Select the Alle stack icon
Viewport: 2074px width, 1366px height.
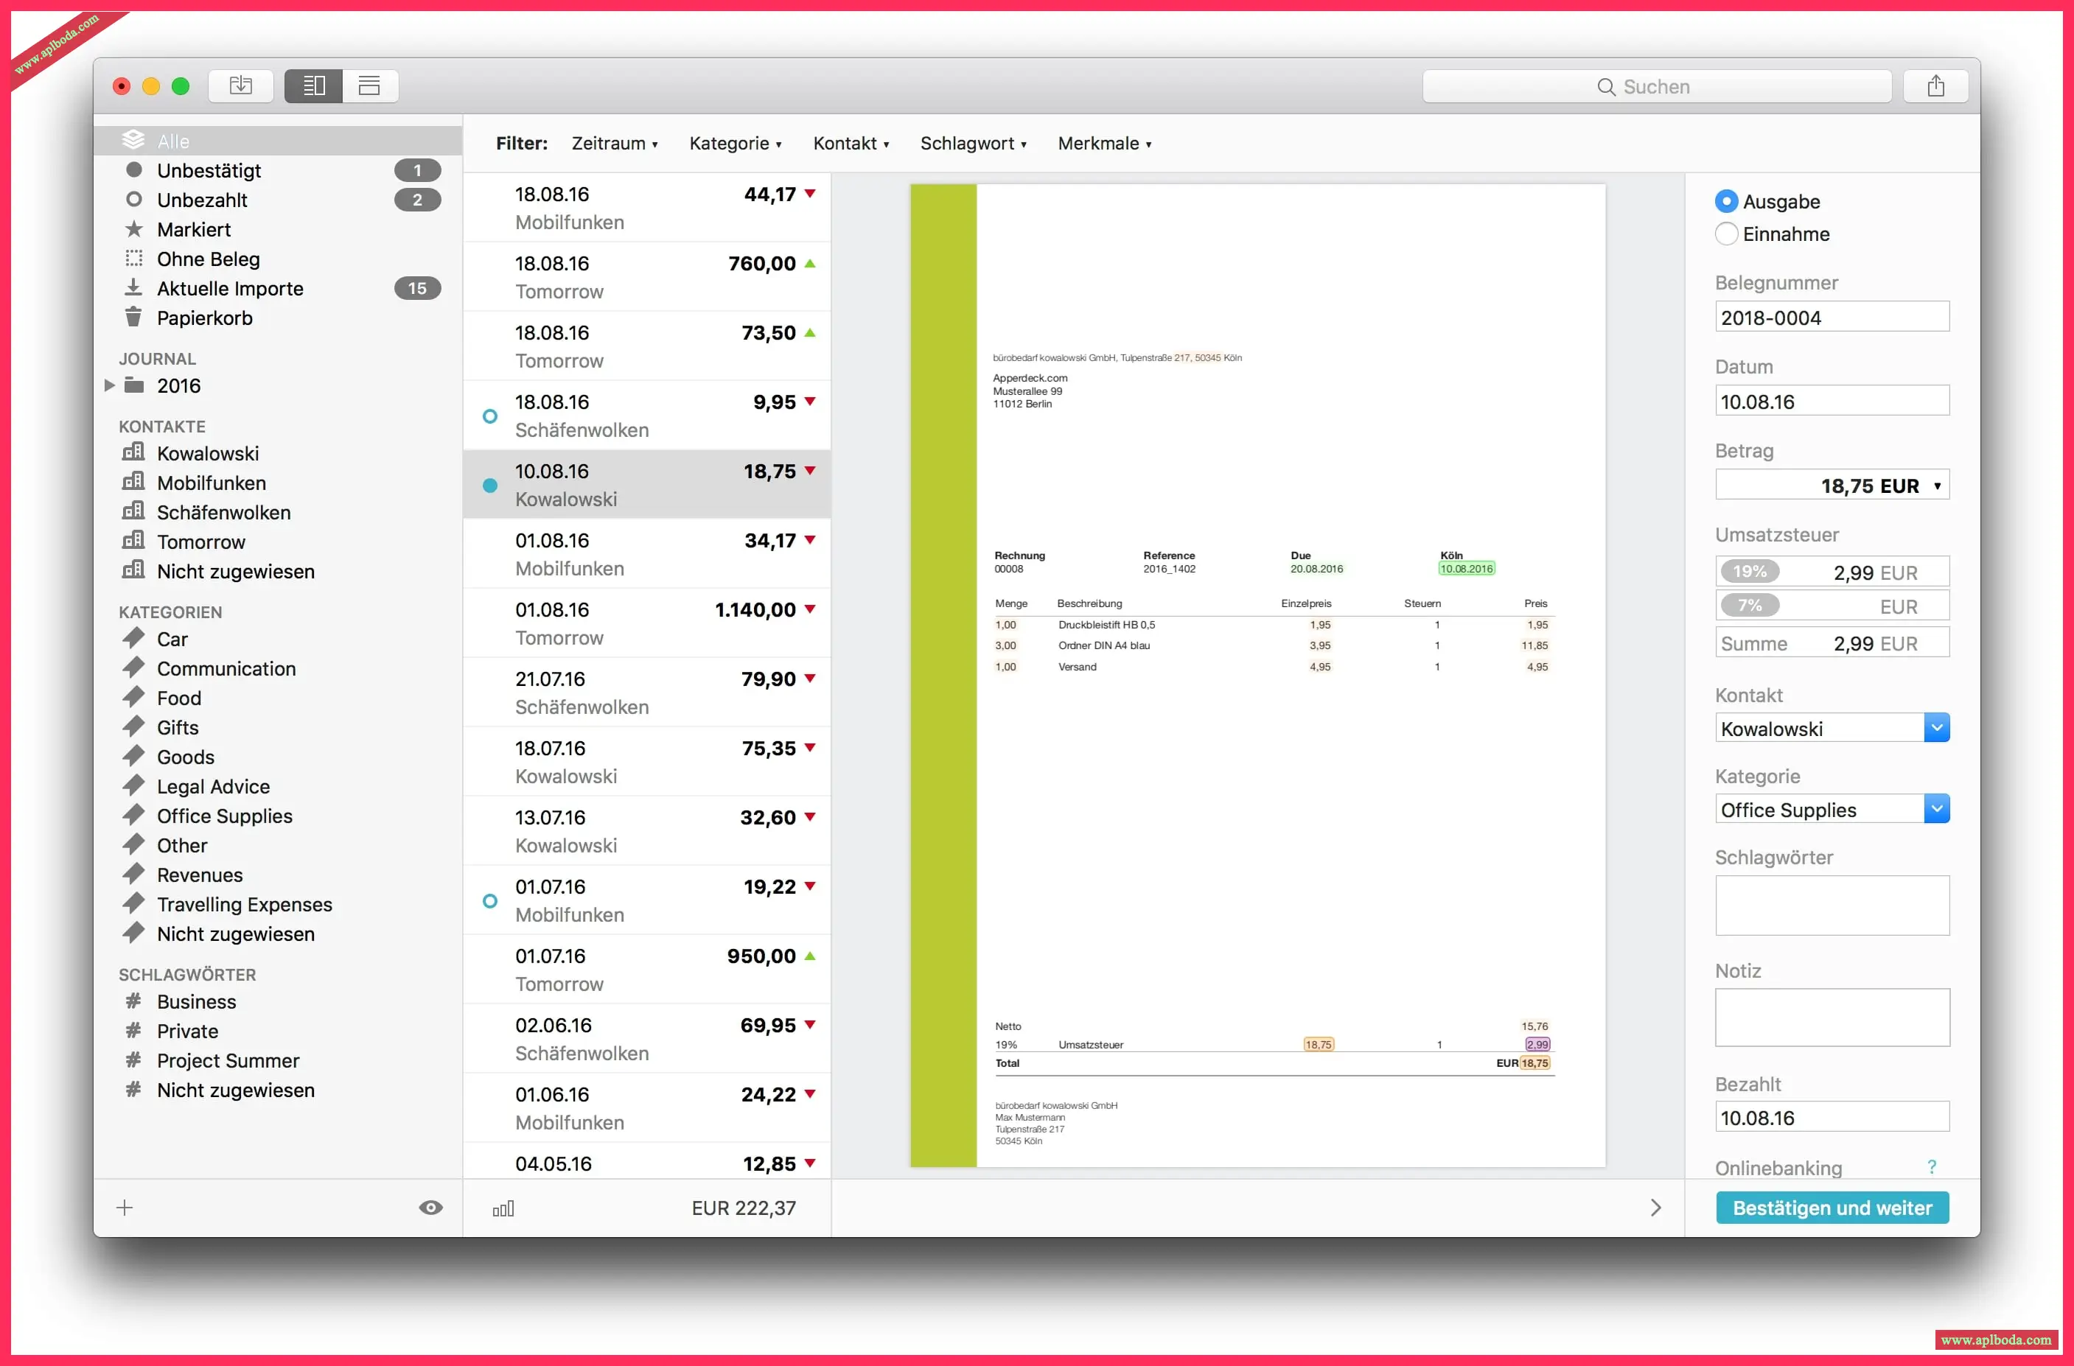(x=133, y=140)
